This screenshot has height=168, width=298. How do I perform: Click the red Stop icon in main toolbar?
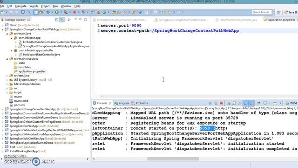[x=74, y=12]
